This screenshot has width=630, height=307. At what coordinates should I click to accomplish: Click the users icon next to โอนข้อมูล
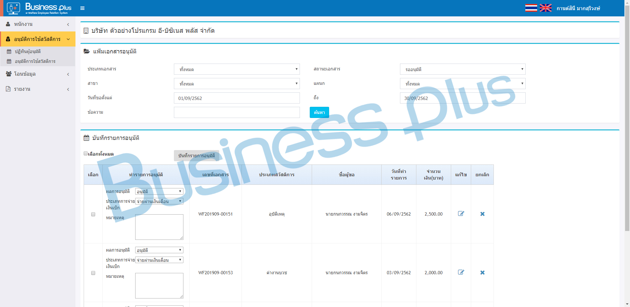coord(9,74)
